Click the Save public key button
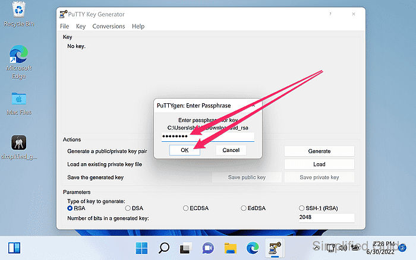416x260 pixels. [x=247, y=177]
